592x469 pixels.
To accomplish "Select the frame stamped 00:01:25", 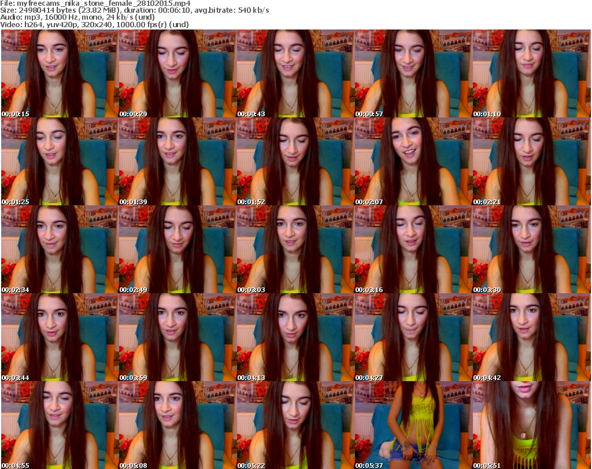I will pyautogui.click(x=60, y=161).
